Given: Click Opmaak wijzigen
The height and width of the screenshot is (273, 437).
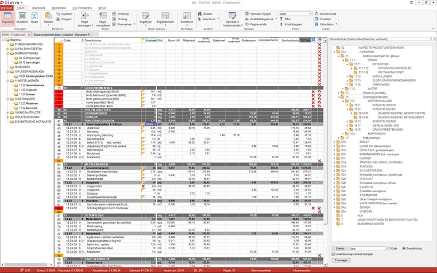Looking at the screenshot, I should point(258,14).
